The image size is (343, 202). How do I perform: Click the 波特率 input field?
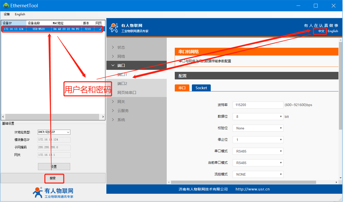(x=258, y=105)
